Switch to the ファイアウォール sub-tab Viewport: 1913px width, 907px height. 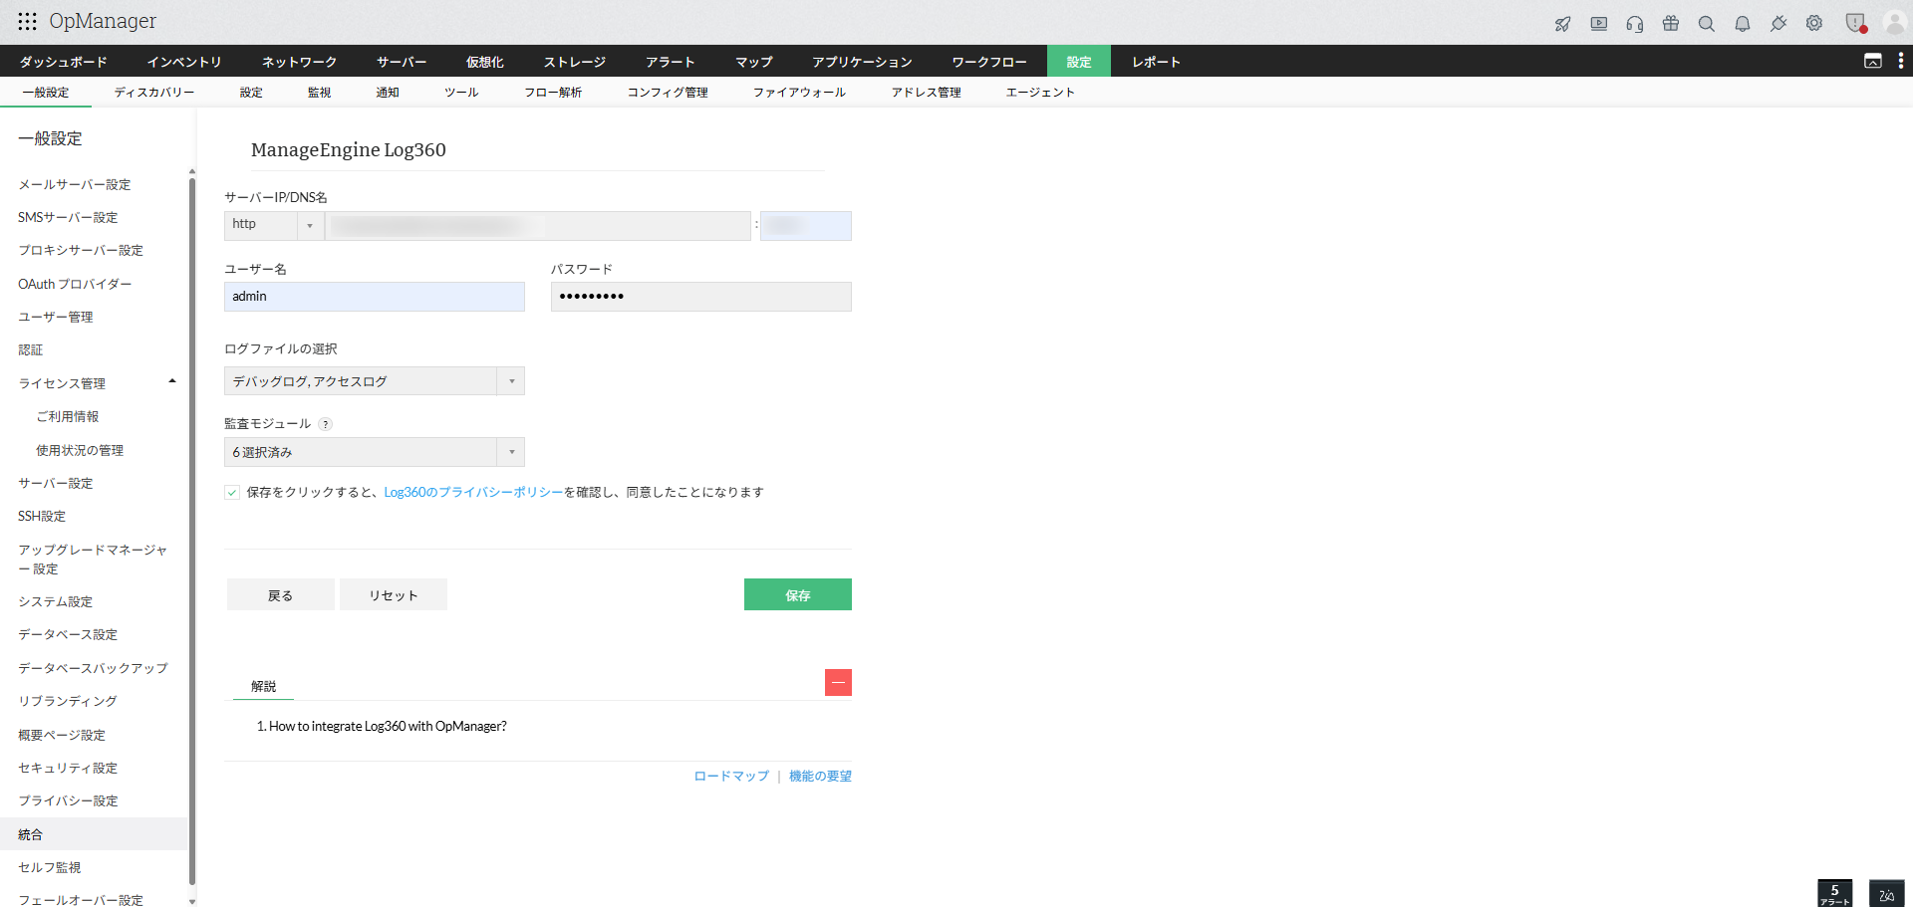799,93
